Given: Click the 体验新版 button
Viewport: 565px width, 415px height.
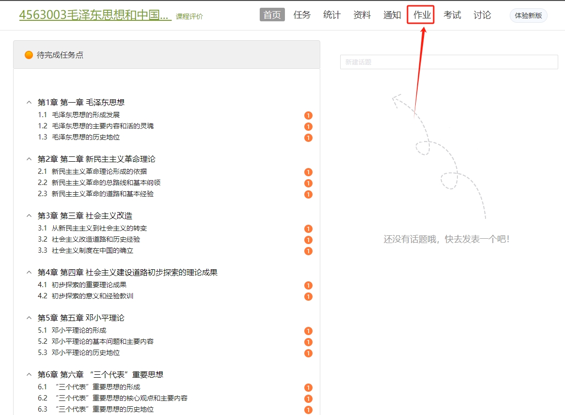Looking at the screenshot, I should click(528, 15).
